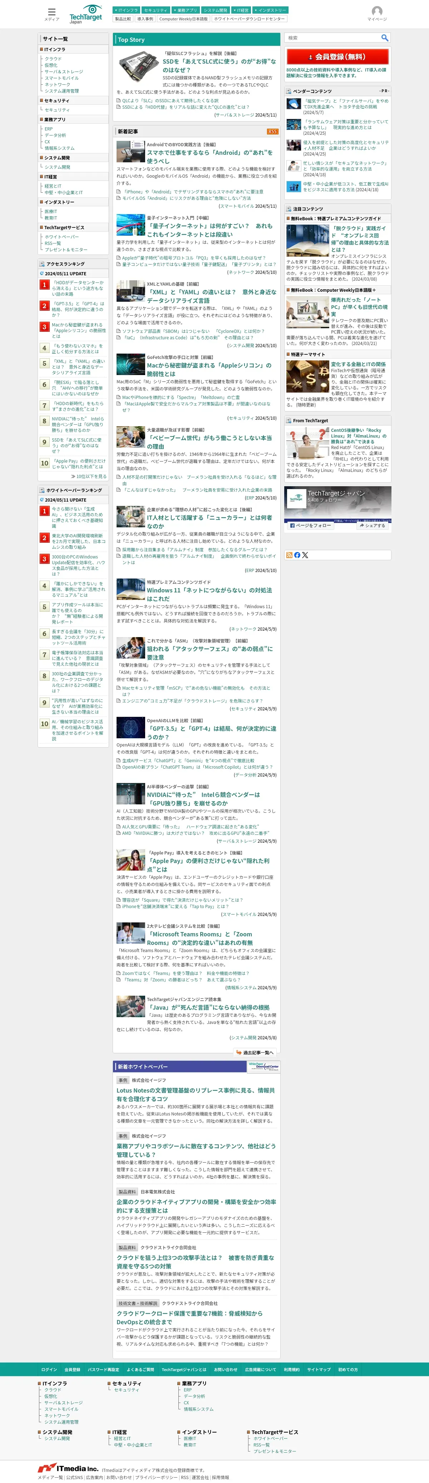Click the ITmedia Inc. footer logo

68,1468
